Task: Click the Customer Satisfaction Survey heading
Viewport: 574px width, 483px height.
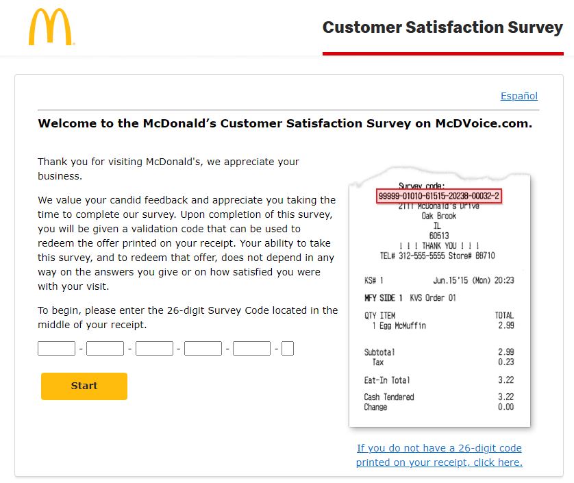Action: (442, 27)
